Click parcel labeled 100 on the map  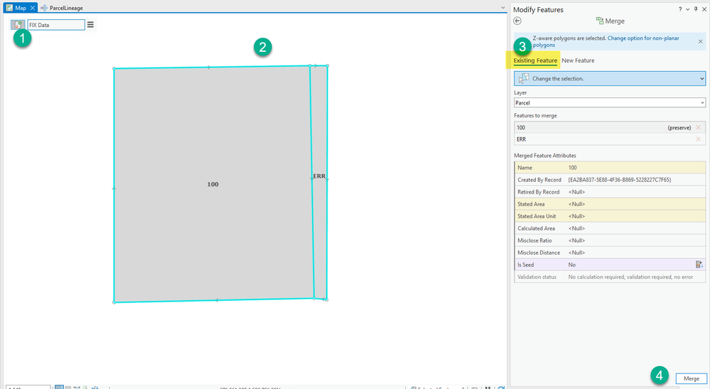(213, 184)
